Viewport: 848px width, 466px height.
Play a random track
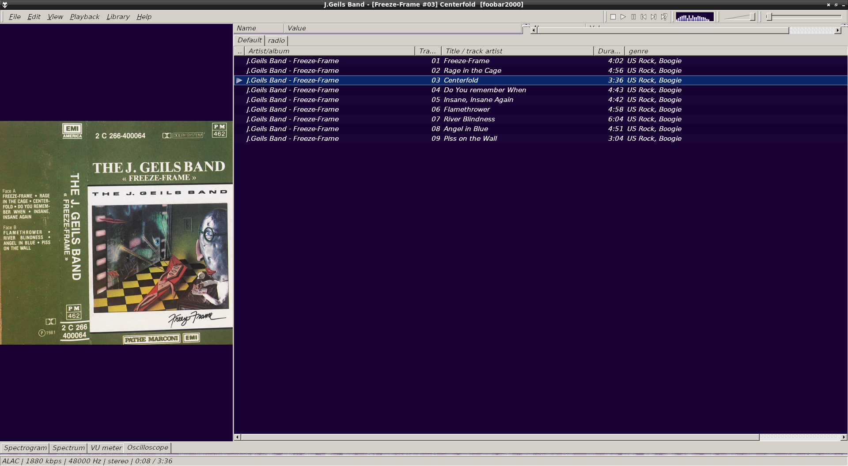pos(664,17)
